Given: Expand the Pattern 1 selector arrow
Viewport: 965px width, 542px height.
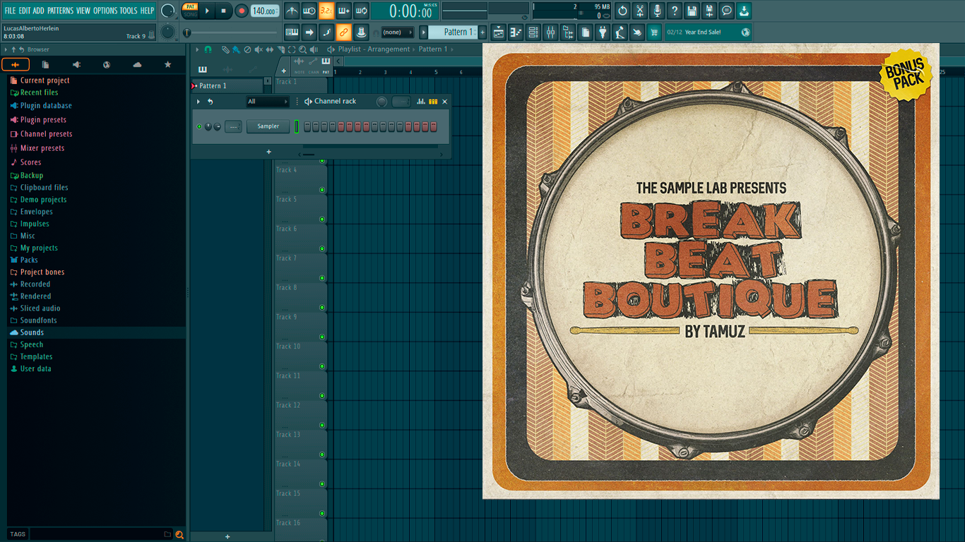Looking at the screenshot, I should pyautogui.click(x=424, y=32).
